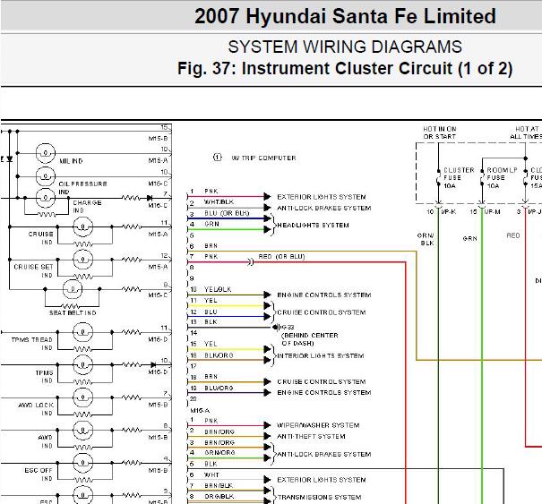542x504 pixels.
Task: Click the "I/P-M" connector label
Action: [x=492, y=211]
